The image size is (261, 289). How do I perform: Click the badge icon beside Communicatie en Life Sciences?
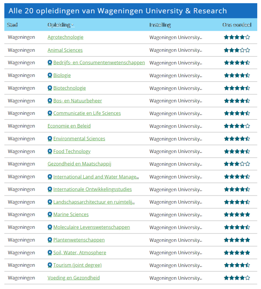(50, 113)
